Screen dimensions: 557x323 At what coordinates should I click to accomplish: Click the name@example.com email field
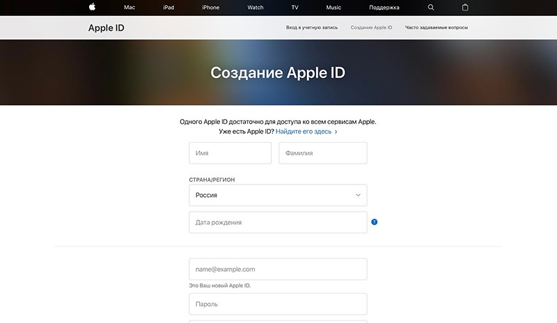pos(278,269)
